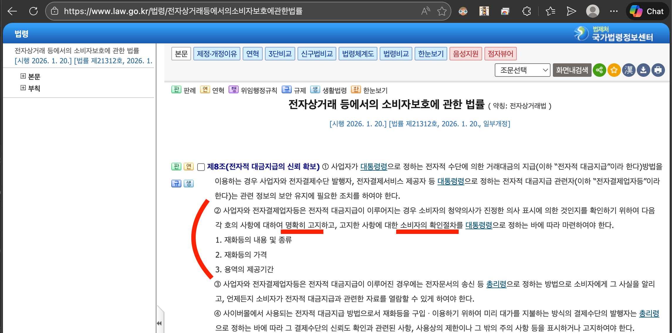Screen dimensions: 672x333
Task: Click the print icon
Action: (x=658, y=70)
